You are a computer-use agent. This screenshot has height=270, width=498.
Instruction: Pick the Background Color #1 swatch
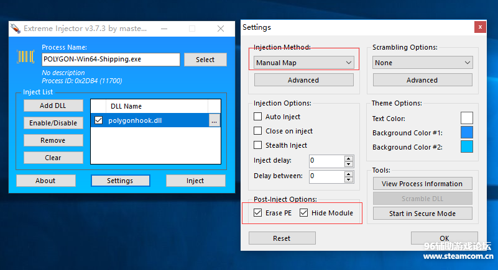coord(466,132)
